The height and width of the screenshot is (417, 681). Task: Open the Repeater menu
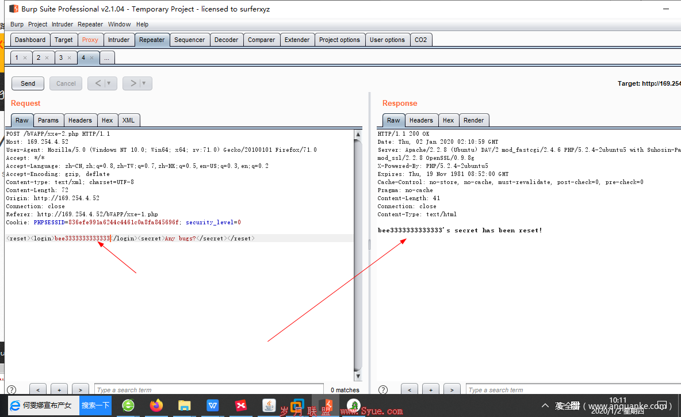[90, 24]
